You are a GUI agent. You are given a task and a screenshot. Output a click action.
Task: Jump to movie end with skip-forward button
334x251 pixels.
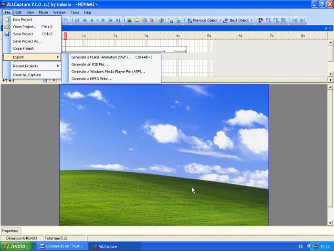coord(118,20)
